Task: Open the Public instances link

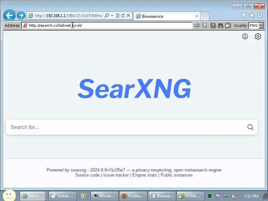Action: click(177, 175)
